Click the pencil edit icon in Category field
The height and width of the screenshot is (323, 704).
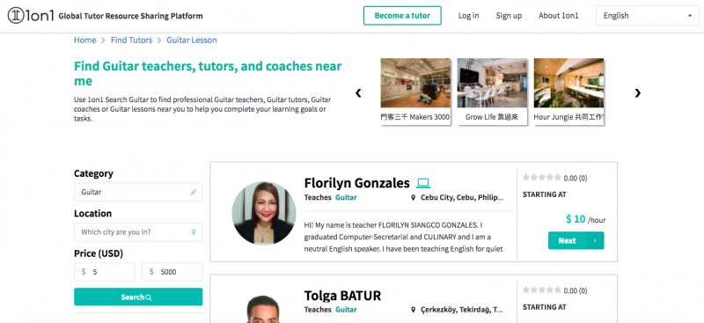click(194, 192)
